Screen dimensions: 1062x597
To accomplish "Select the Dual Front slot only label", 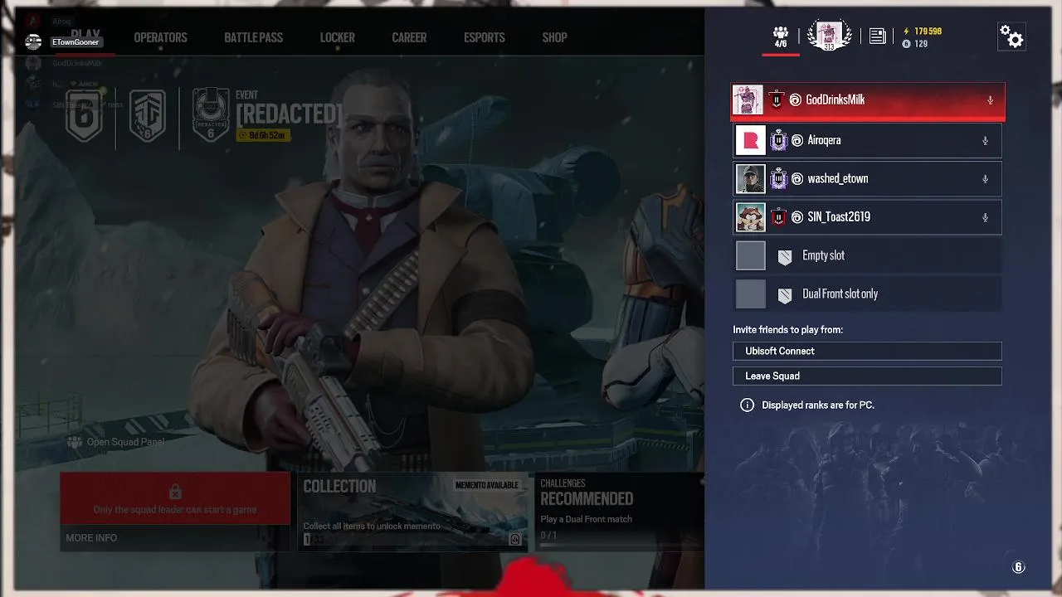I will click(x=840, y=294).
